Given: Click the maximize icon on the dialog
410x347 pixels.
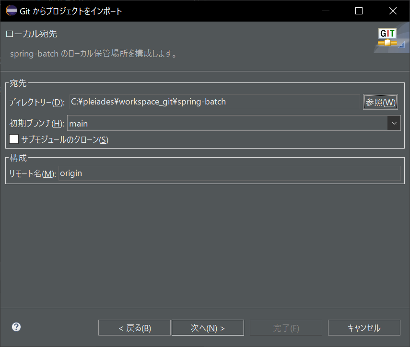Looking at the screenshot, I should click(x=359, y=11).
